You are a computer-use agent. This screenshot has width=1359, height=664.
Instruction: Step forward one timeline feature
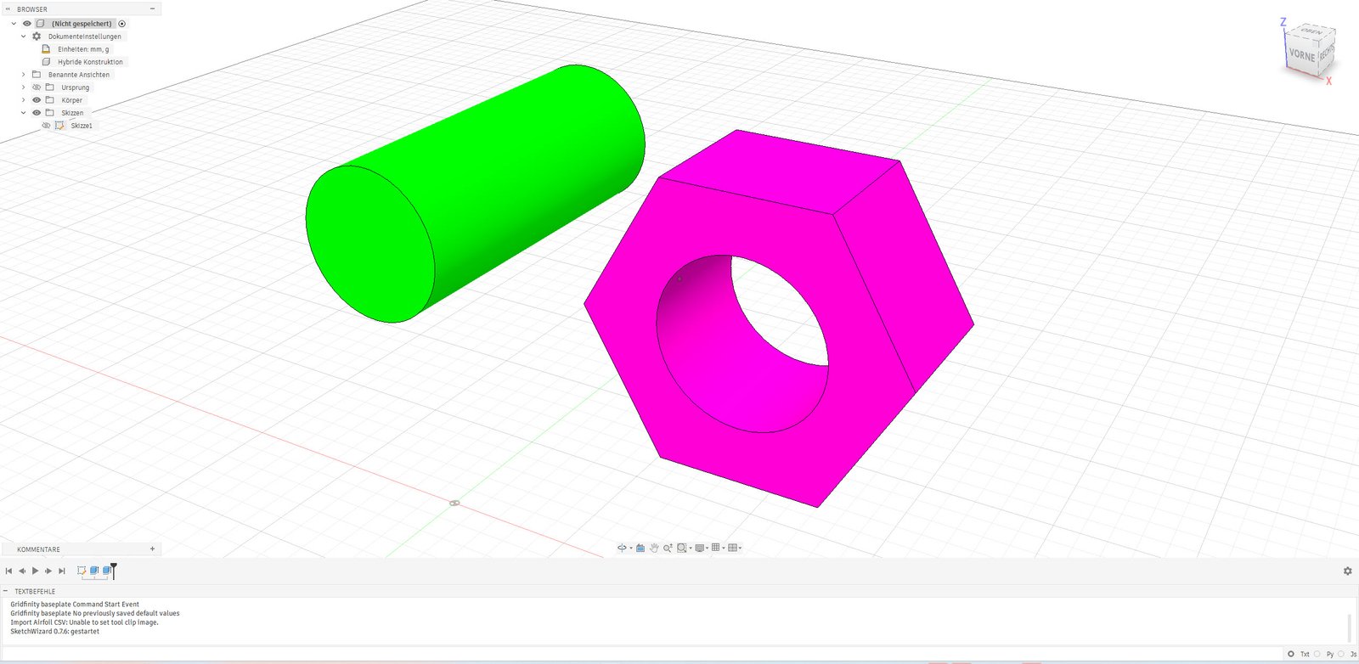pos(48,571)
